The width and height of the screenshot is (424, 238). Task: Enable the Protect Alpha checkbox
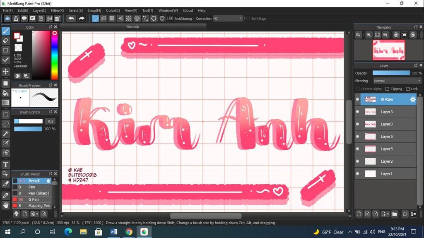pos(358,89)
